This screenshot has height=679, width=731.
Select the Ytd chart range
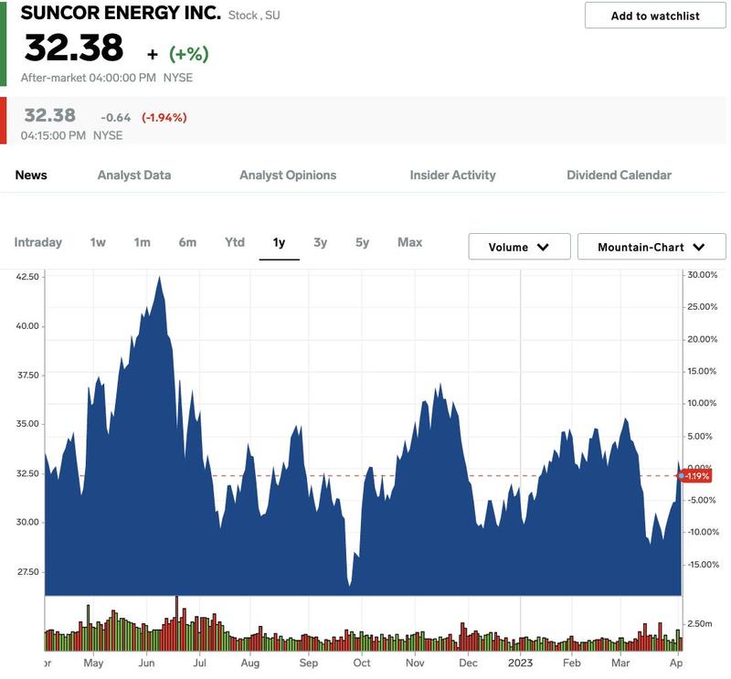[x=235, y=242]
